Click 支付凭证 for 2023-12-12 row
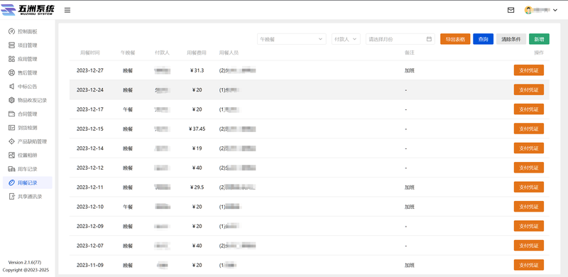Screen dimensions: 568x277 (528, 168)
